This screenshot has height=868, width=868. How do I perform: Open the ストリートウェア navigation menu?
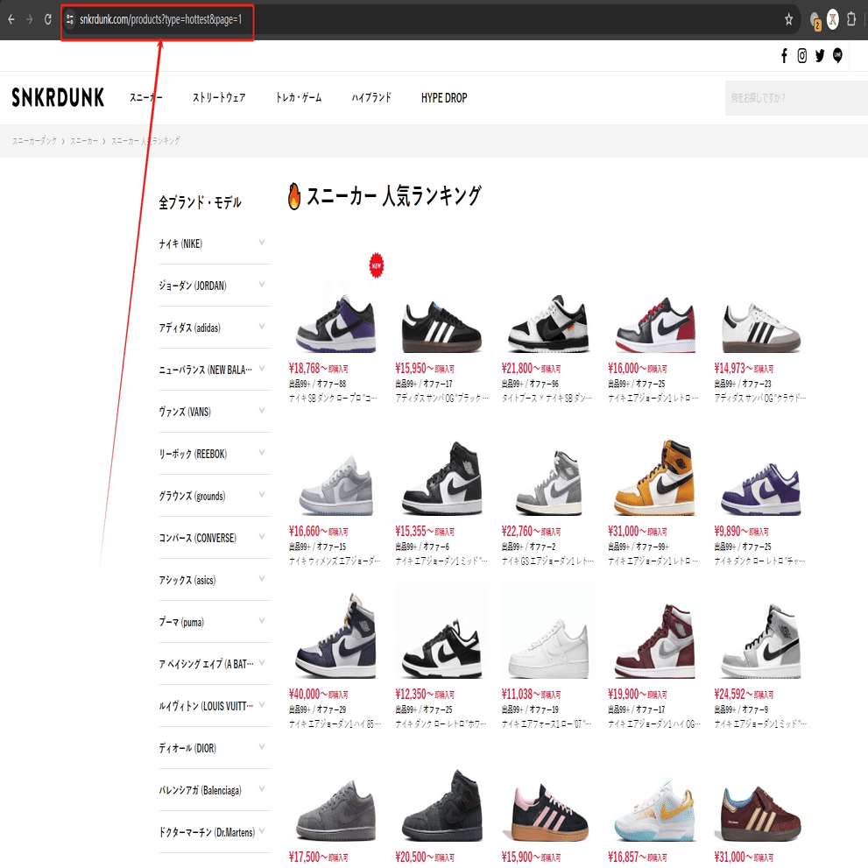pos(219,98)
